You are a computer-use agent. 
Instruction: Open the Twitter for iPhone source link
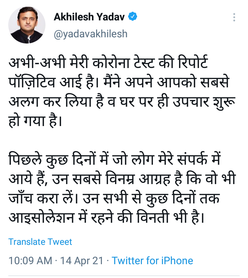click(152, 261)
